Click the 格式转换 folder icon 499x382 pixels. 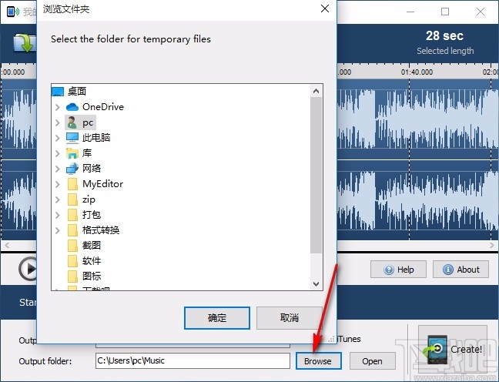pos(72,230)
